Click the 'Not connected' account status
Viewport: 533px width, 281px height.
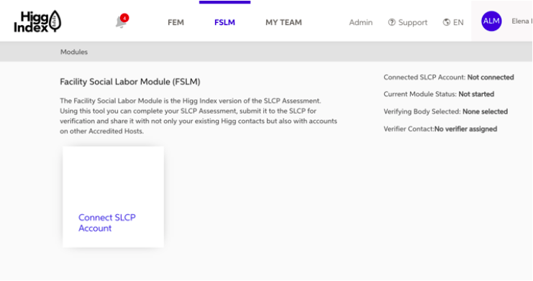[491, 77]
